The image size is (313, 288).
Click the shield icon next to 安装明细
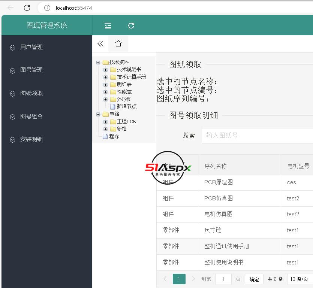click(13, 140)
